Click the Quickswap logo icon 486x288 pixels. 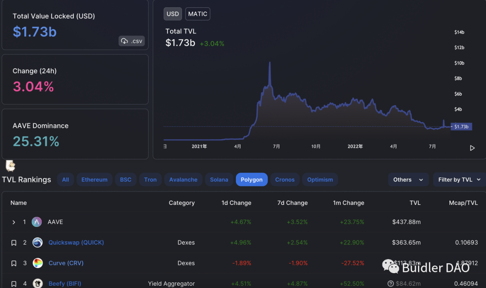[x=37, y=243]
